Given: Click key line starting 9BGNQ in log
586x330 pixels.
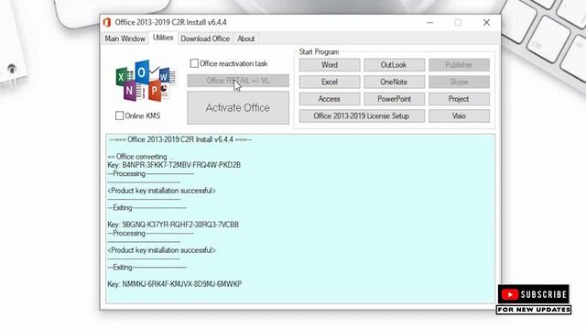Looking at the screenshot, I should click(173, 225).
